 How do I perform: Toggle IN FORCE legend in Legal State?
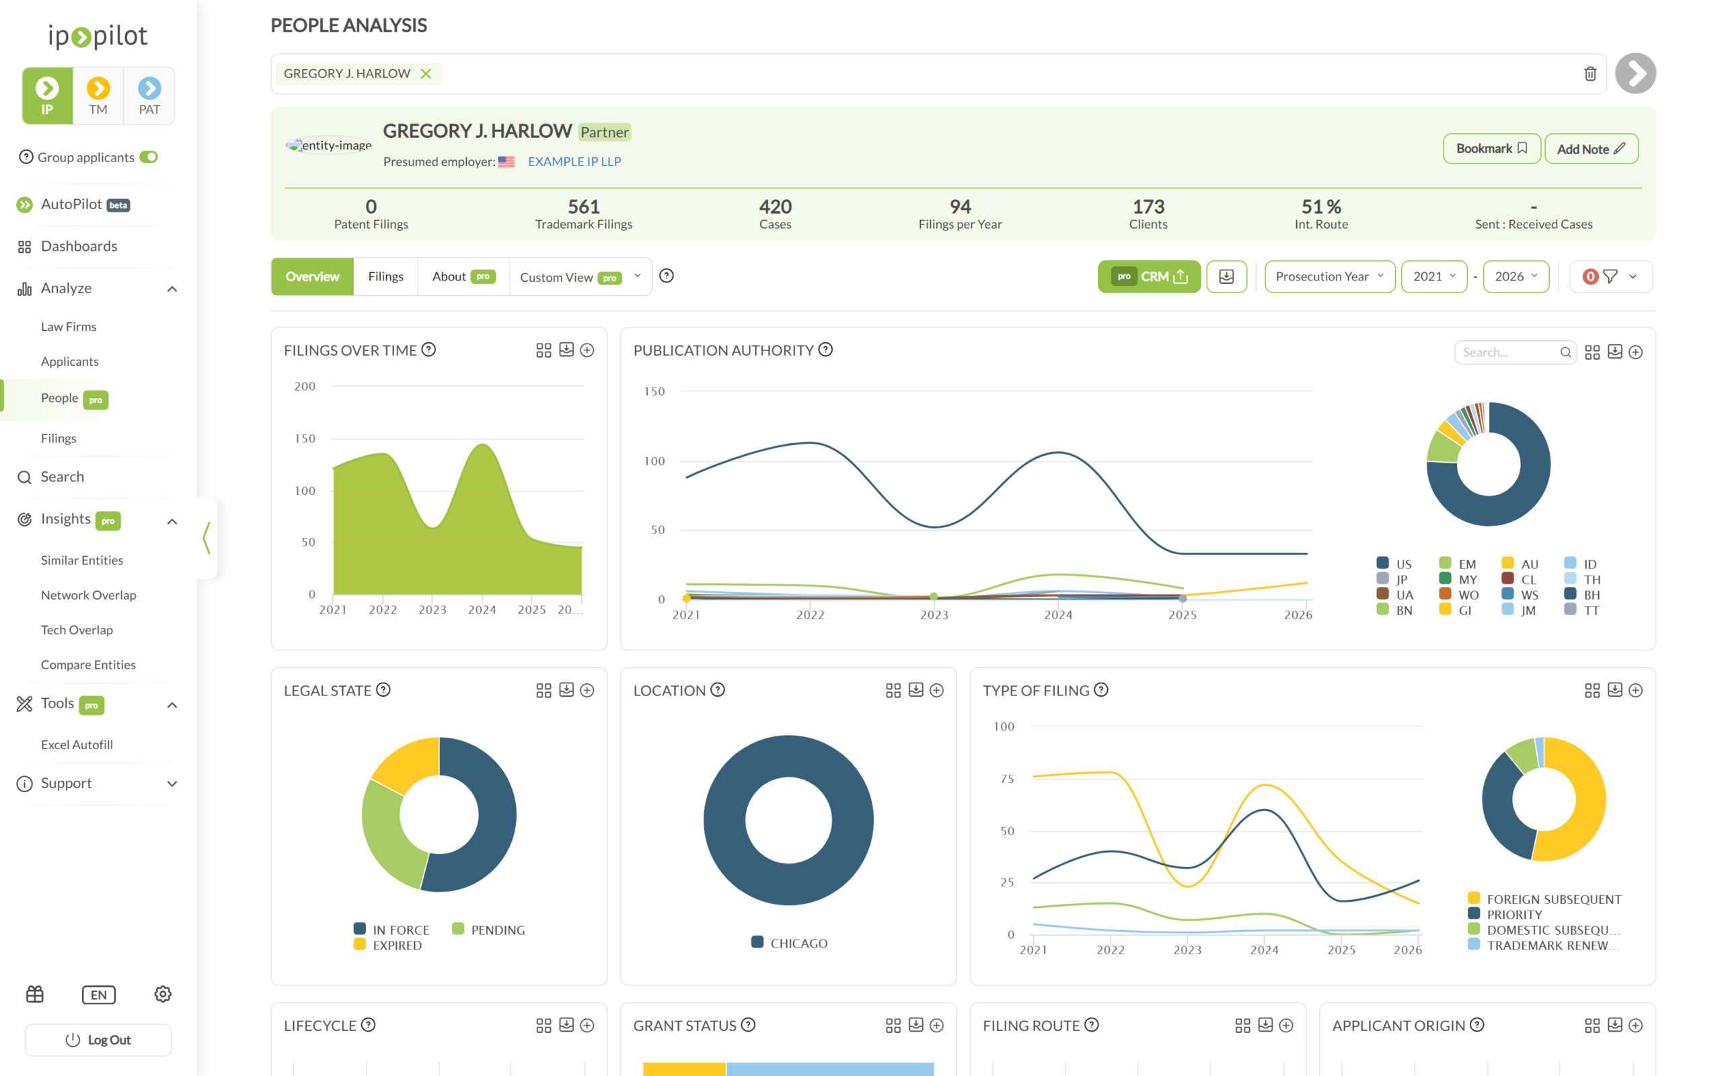click(x=391, y=930)
